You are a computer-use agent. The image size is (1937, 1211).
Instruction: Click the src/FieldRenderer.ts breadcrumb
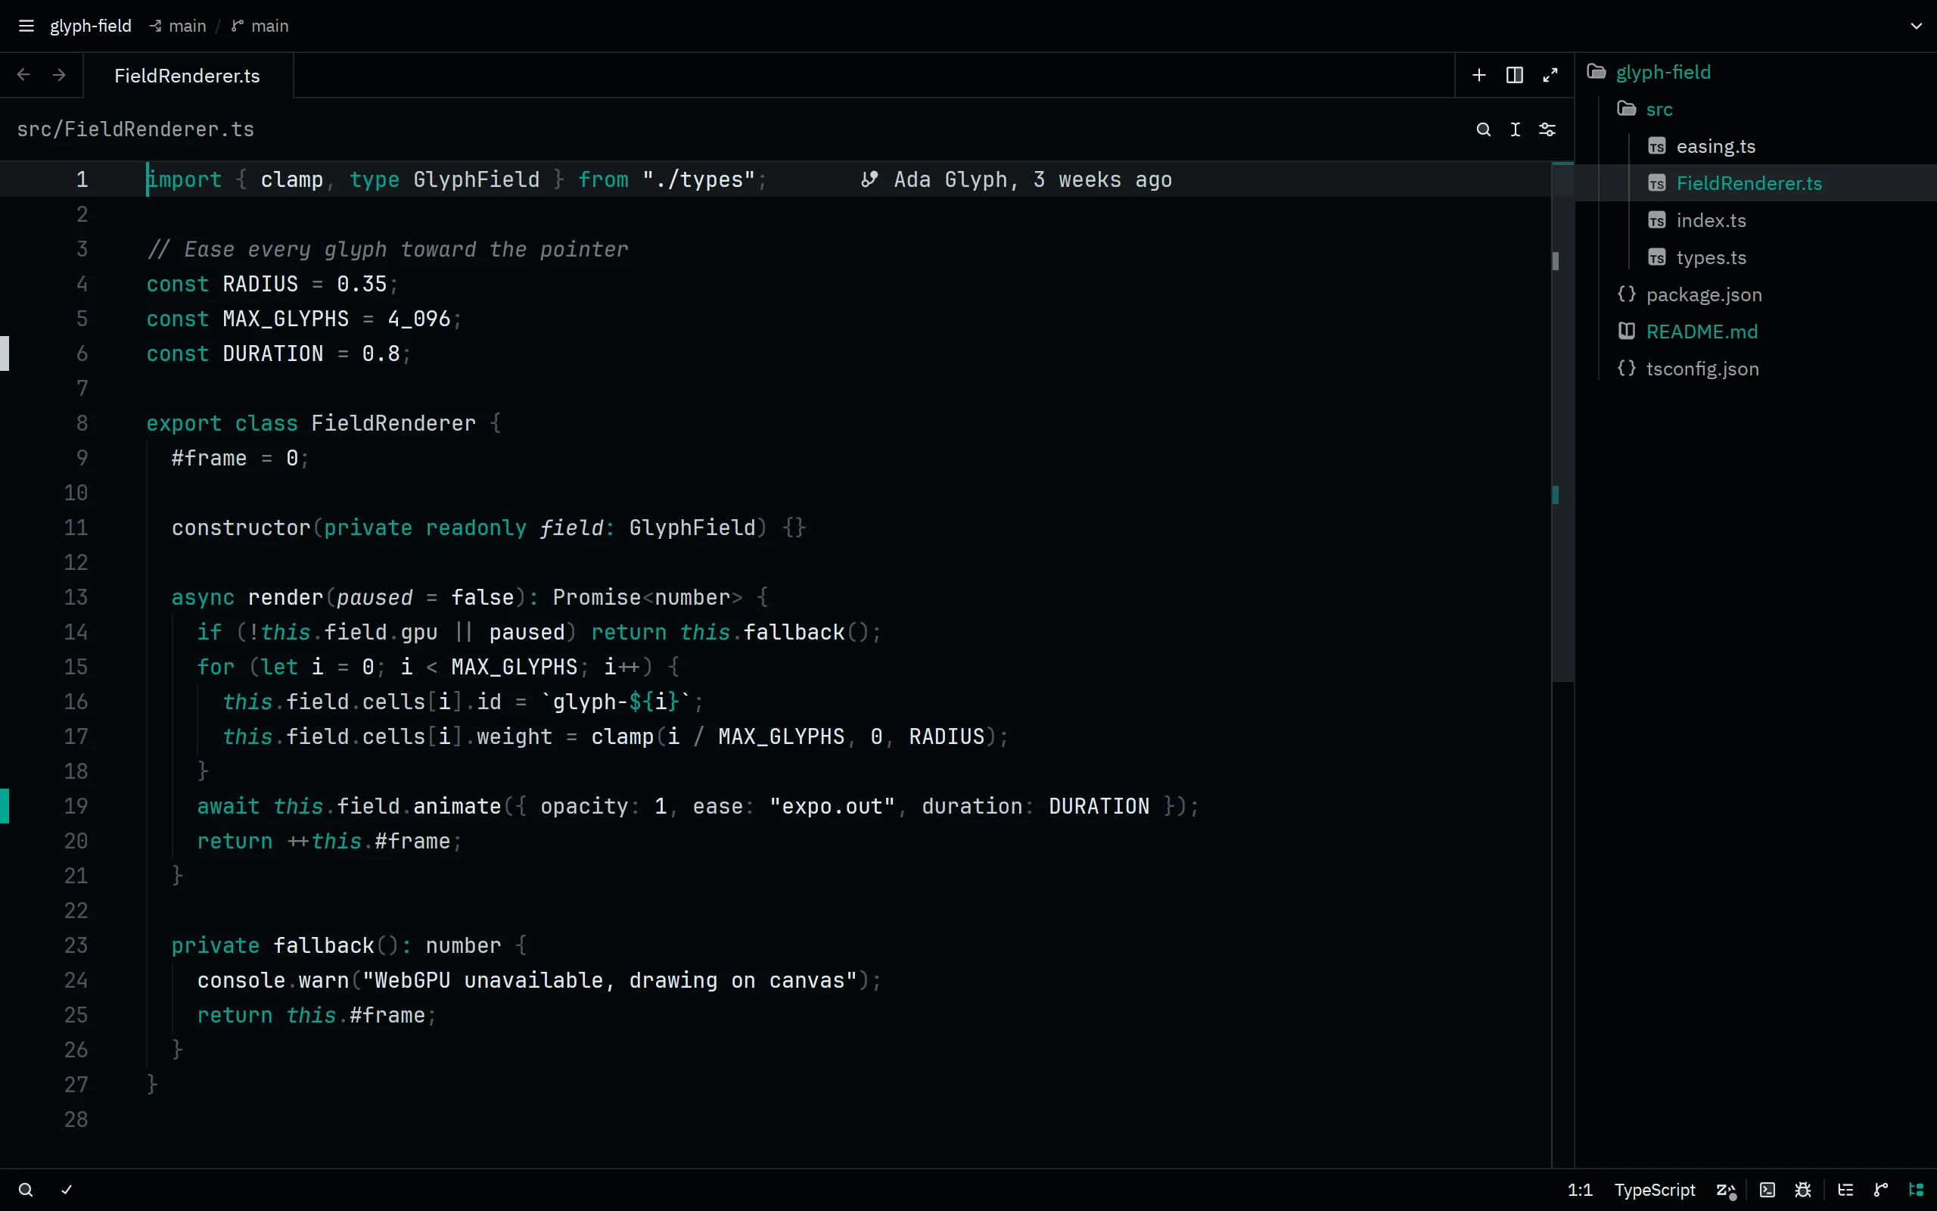(x=135, y=129)
